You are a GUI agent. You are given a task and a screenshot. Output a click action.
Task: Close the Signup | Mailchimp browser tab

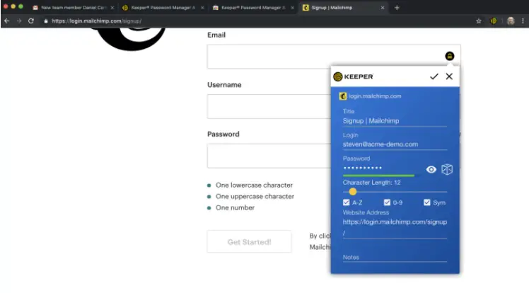[383, 7]
